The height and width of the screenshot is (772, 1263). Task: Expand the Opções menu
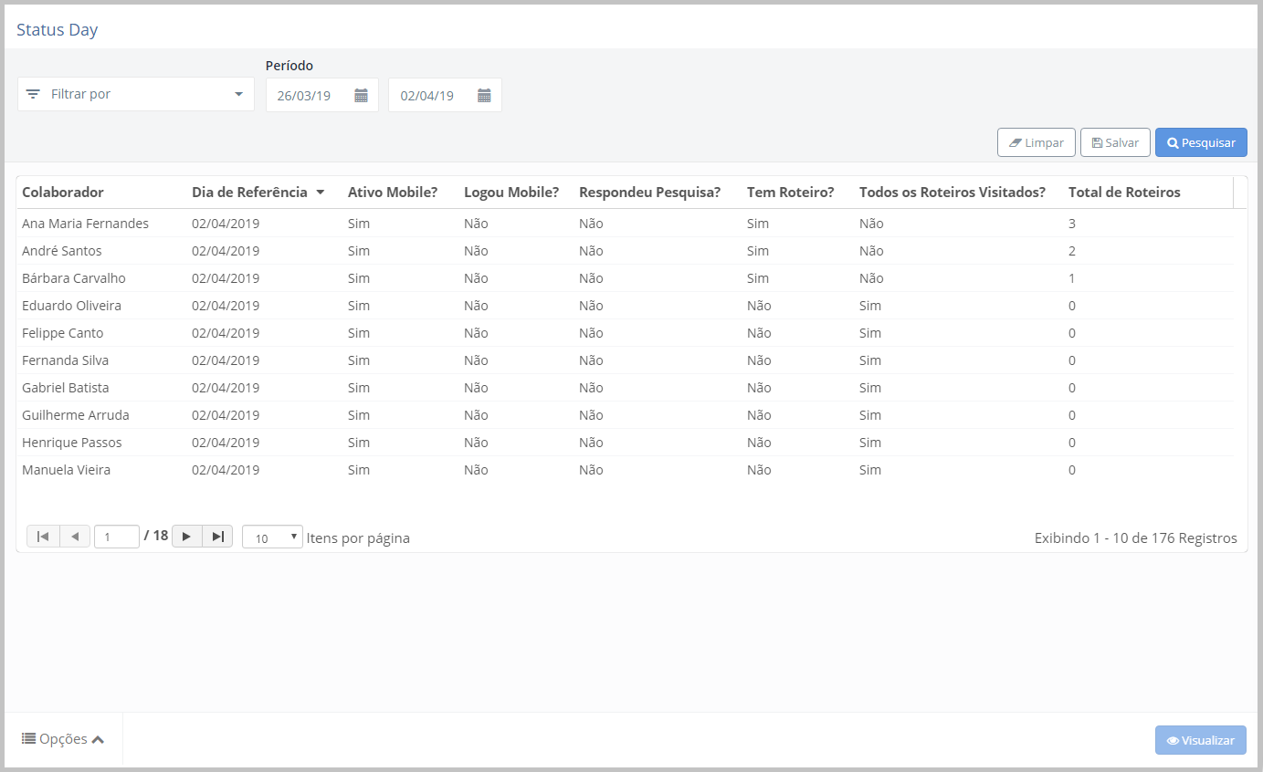coord(63,739)
